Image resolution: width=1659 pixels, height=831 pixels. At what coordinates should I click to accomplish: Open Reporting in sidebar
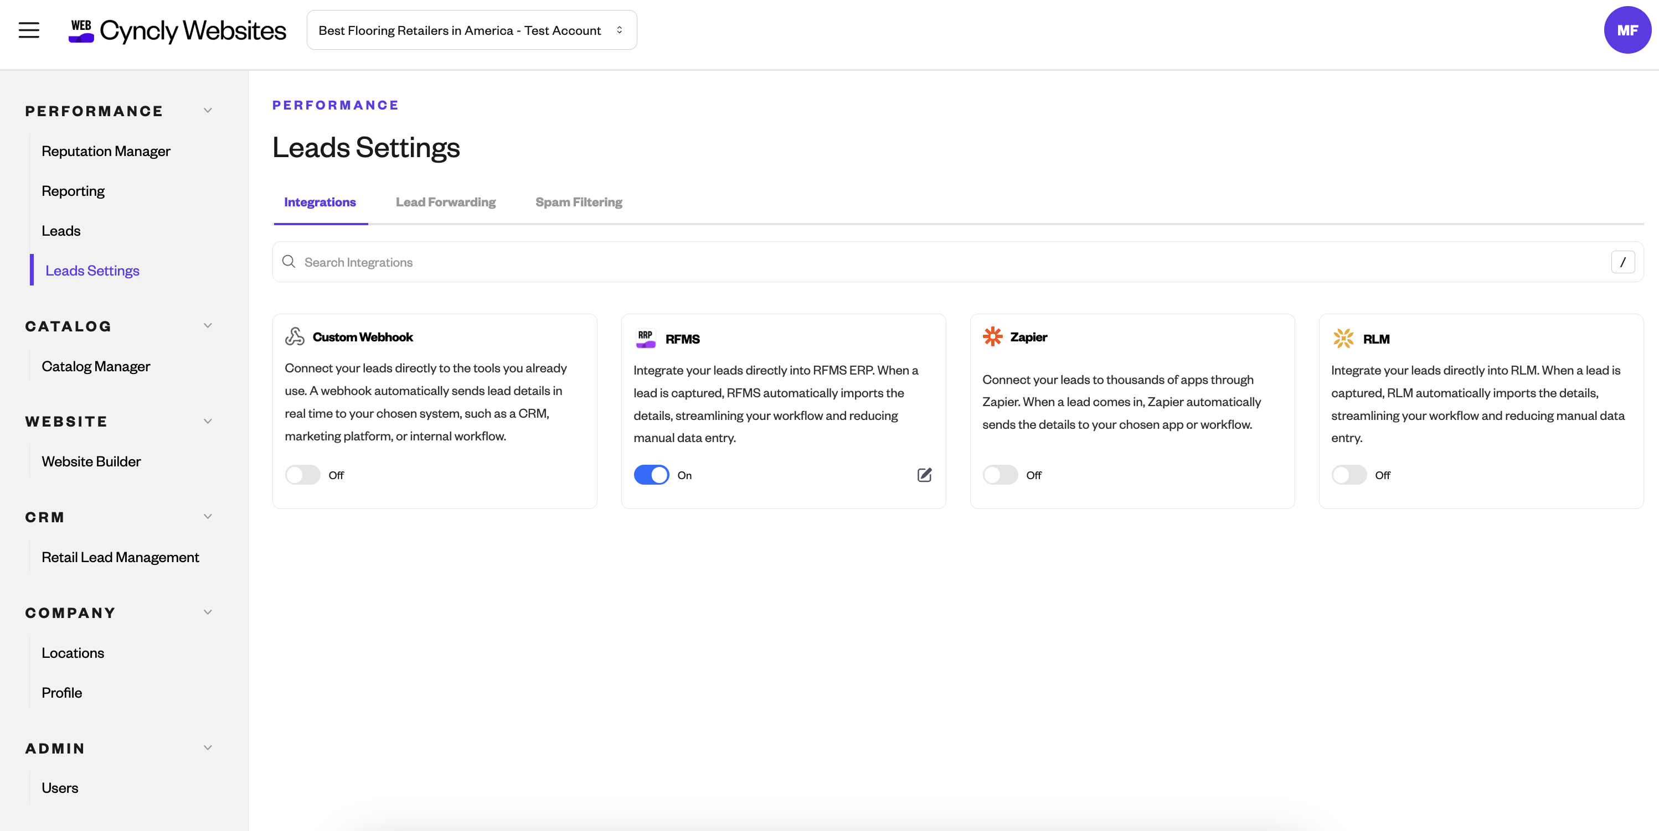(73, 191)
